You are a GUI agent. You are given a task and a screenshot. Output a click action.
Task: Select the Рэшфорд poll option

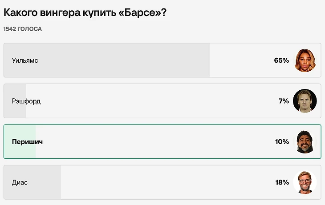(x=162, y=101)
